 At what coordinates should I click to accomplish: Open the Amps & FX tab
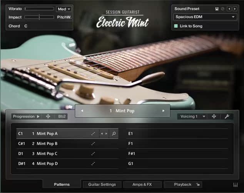point(142,185)
